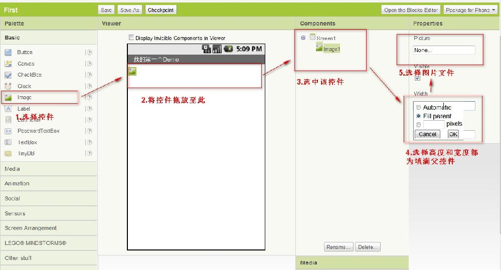Image resolution: width=501 pixels, height=270 pixels.
Task: Click Cancel in the width popup
Action: [x=427, y=134]
